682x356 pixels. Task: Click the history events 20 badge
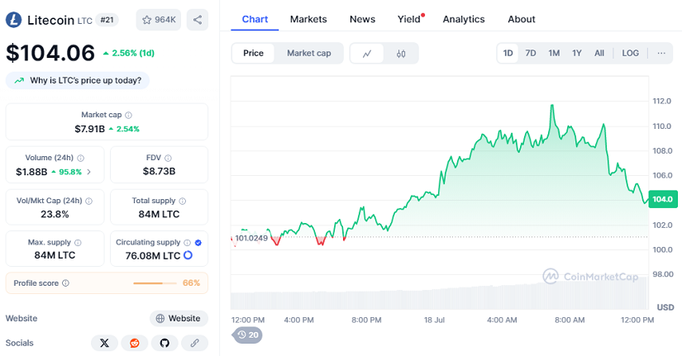click(x=248, y=335)
